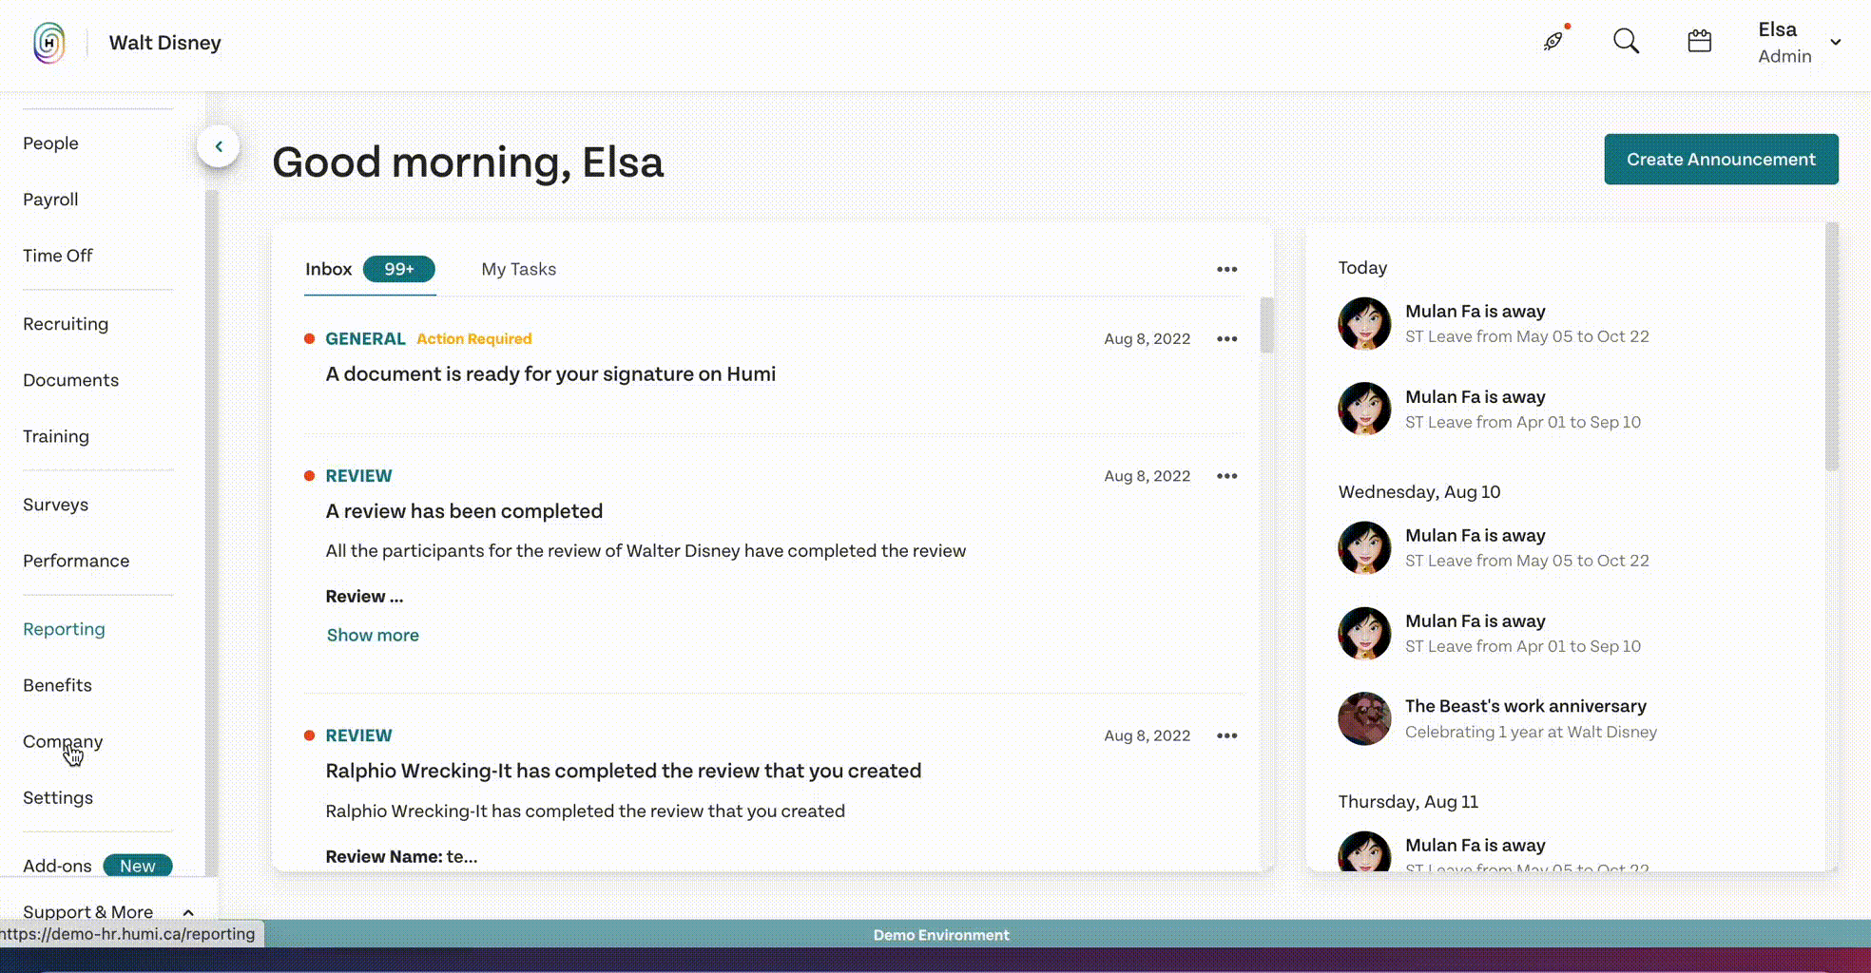Click 'Celebrating 1 year at Walt Disney' text
The width and height of the screenshot is (1871, 973).
[x=1531, y=732]
